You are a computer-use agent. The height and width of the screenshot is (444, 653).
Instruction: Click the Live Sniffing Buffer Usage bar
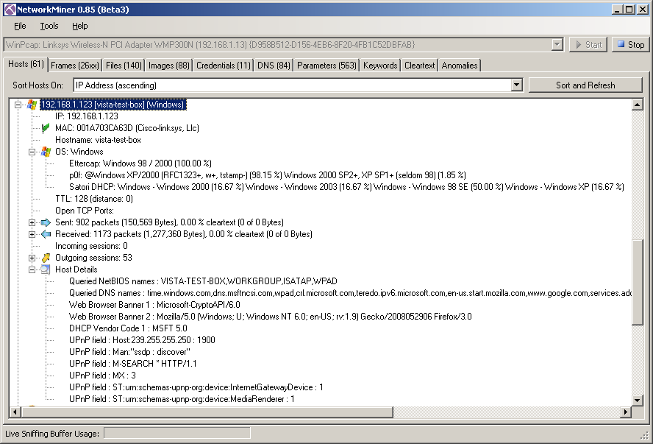point(177,434)
